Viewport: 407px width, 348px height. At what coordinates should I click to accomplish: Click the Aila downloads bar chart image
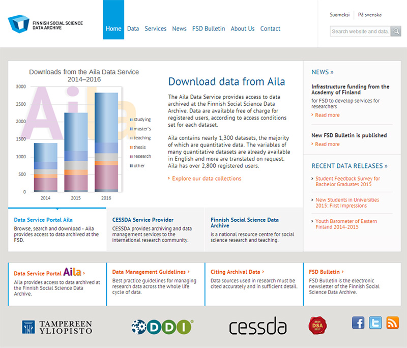coord(84,134)
